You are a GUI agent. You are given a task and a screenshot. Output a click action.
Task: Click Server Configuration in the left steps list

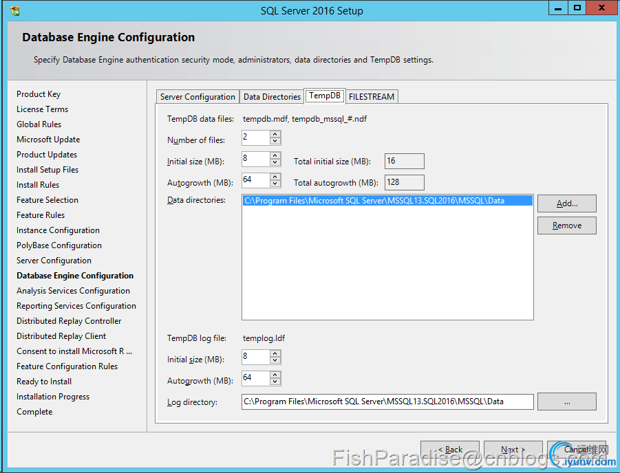(x=54, y=261)
